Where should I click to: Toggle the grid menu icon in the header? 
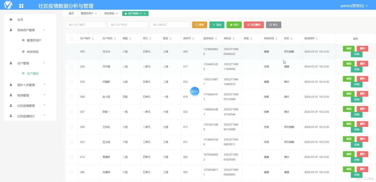click(x=21, y=6)
